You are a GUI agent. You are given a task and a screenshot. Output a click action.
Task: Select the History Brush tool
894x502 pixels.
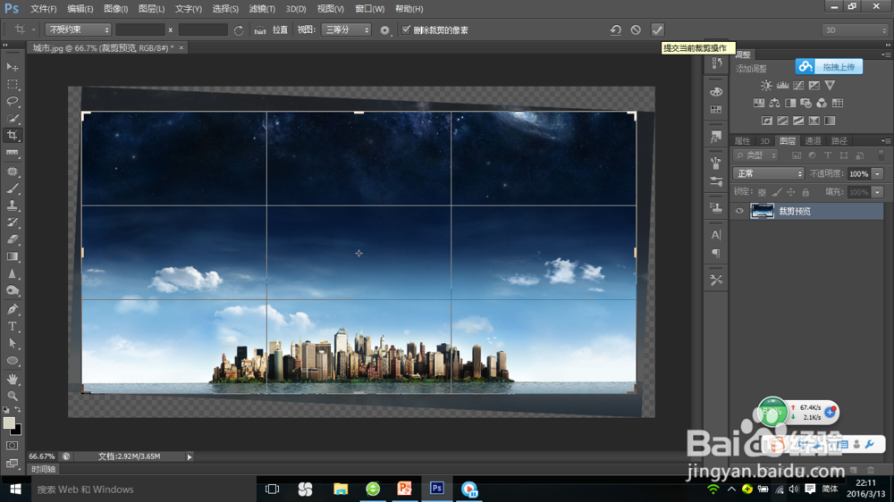12,222
